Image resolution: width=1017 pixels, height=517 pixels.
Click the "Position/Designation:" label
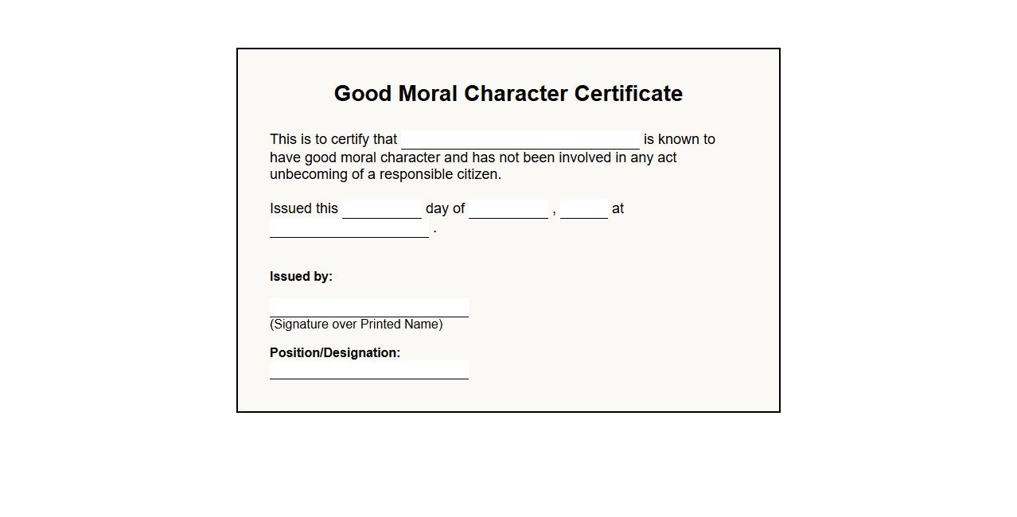335,352
